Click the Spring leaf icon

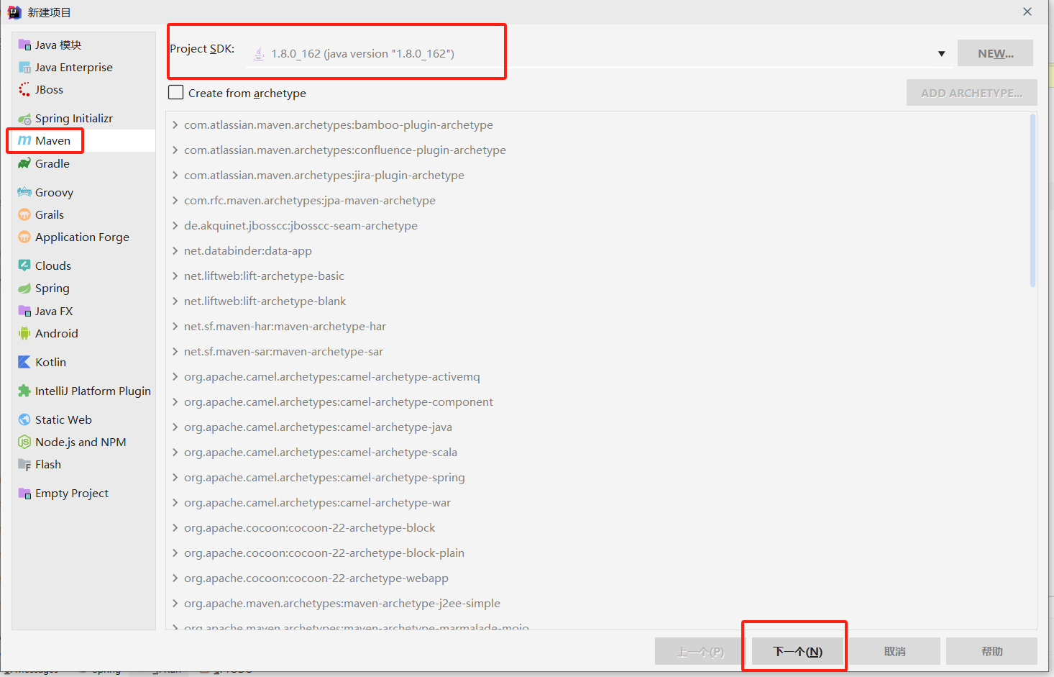24,288
